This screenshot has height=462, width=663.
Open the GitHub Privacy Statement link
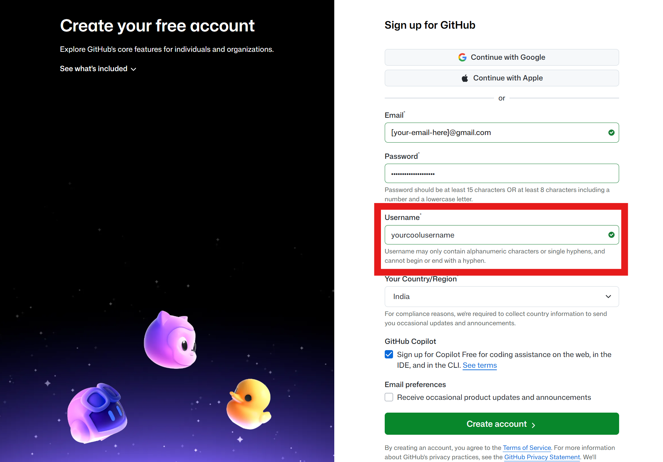tap(542, 457)
